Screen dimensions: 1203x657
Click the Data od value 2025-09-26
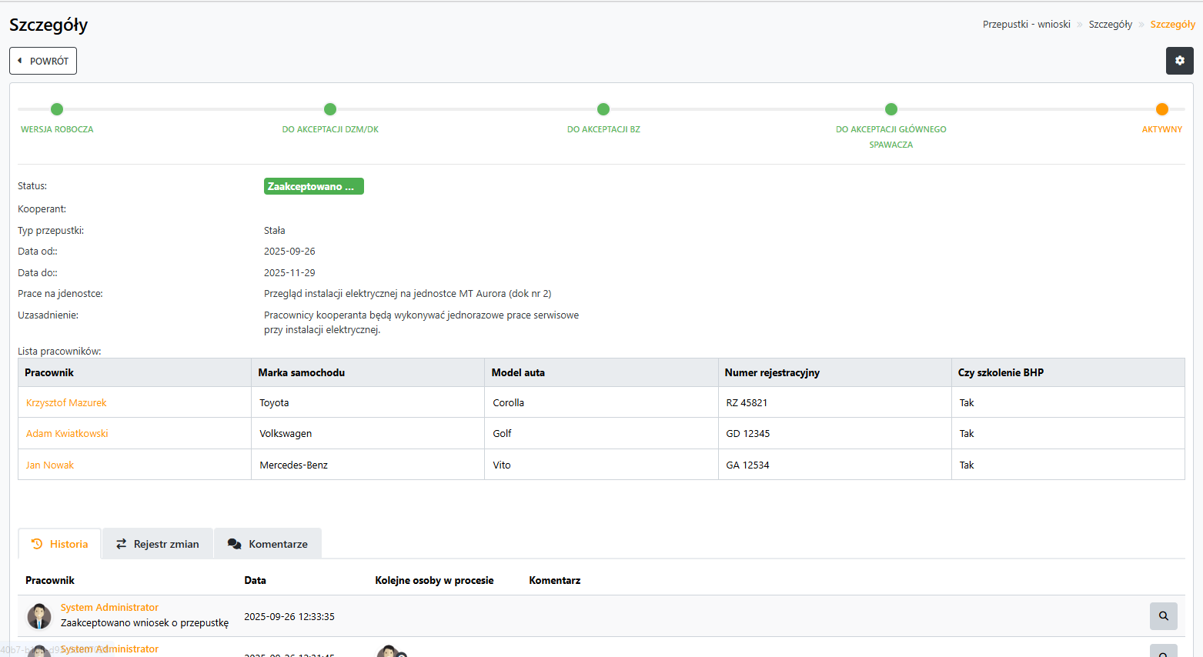[x=289, y=252]
